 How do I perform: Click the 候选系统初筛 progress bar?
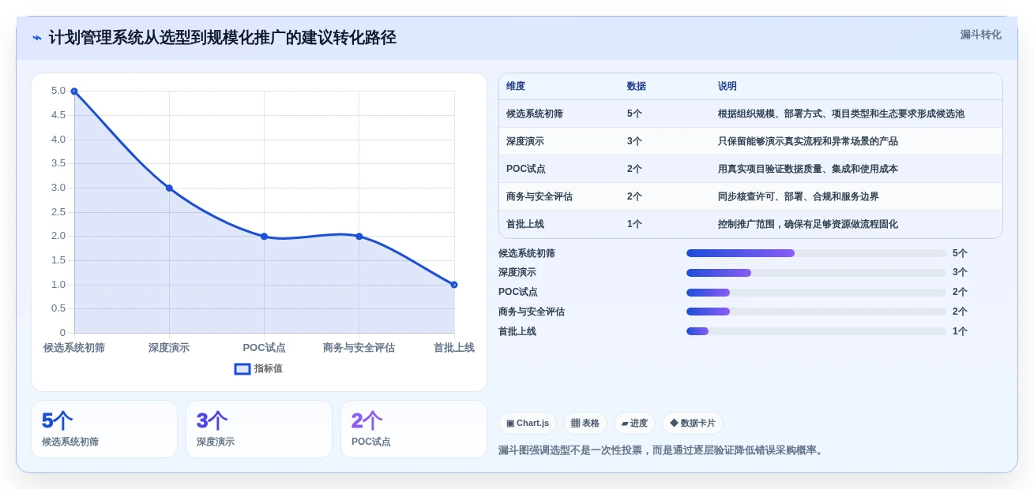(816, 253)
